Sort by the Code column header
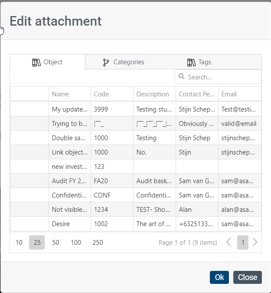Screen dimensions: 271x293 [x=112, y=94]
